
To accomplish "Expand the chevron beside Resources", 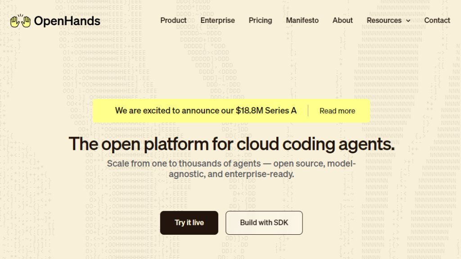I will pos(408,21).
